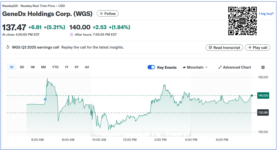Expand the Mountain chart type dropdown

pos(195,67)
